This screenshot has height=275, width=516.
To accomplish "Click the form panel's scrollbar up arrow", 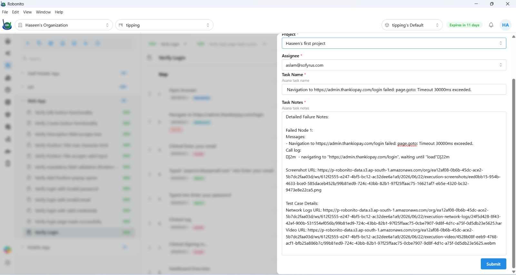I will pos(513,36).
